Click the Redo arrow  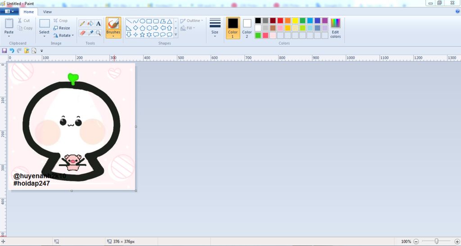click(x=19, y=51)
